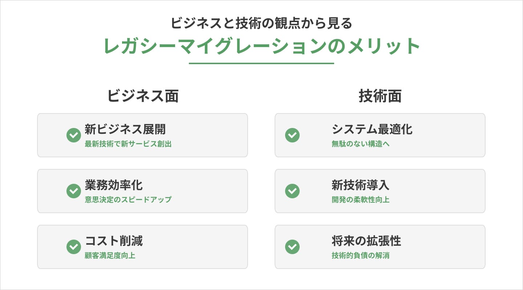This screenshot has width=523, height=290.
Task: Click the subtitle ビジネスと技術の観点から見る
Action: tap(261, 24)
